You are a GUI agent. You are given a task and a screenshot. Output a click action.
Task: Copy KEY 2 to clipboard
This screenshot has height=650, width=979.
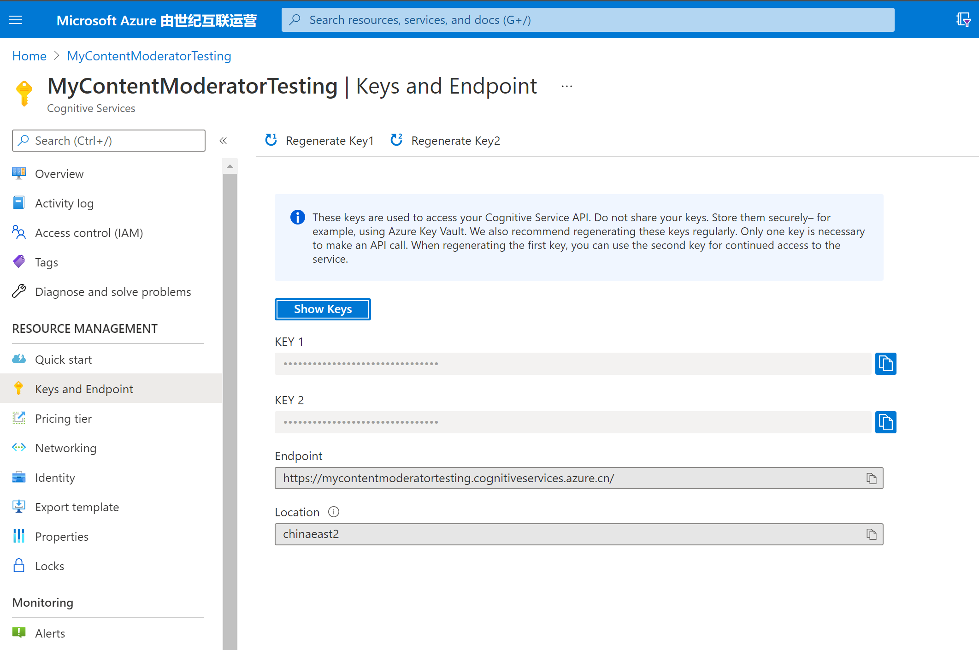(885, 422)
